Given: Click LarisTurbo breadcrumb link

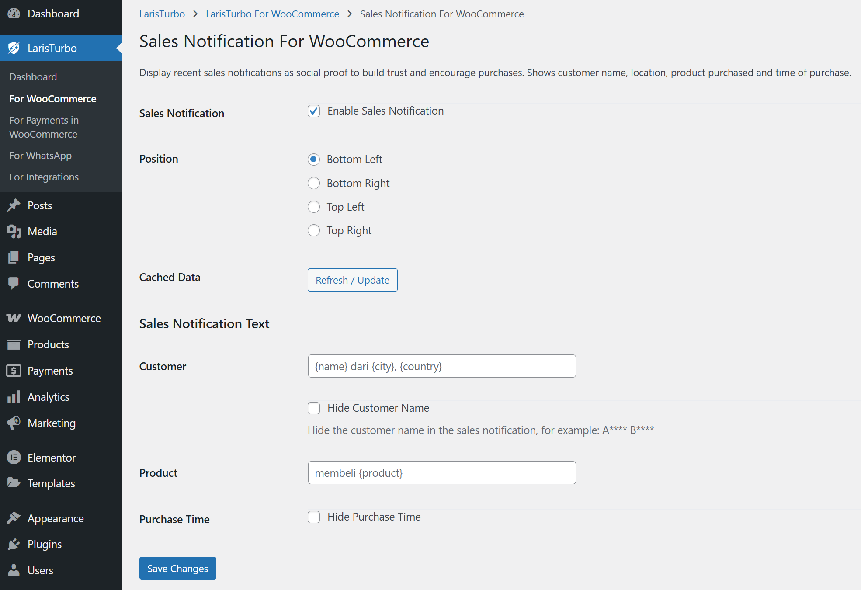Looking at the screenshot, I should click(x=162, y=14).
